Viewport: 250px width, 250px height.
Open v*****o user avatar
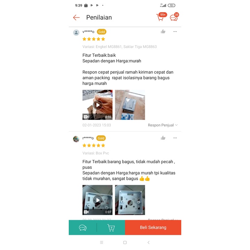76,33
